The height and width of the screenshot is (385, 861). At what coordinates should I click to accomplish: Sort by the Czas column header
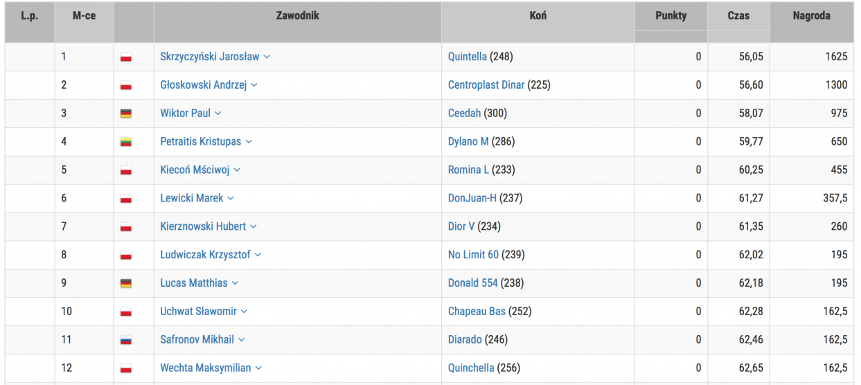pos(738,15)
